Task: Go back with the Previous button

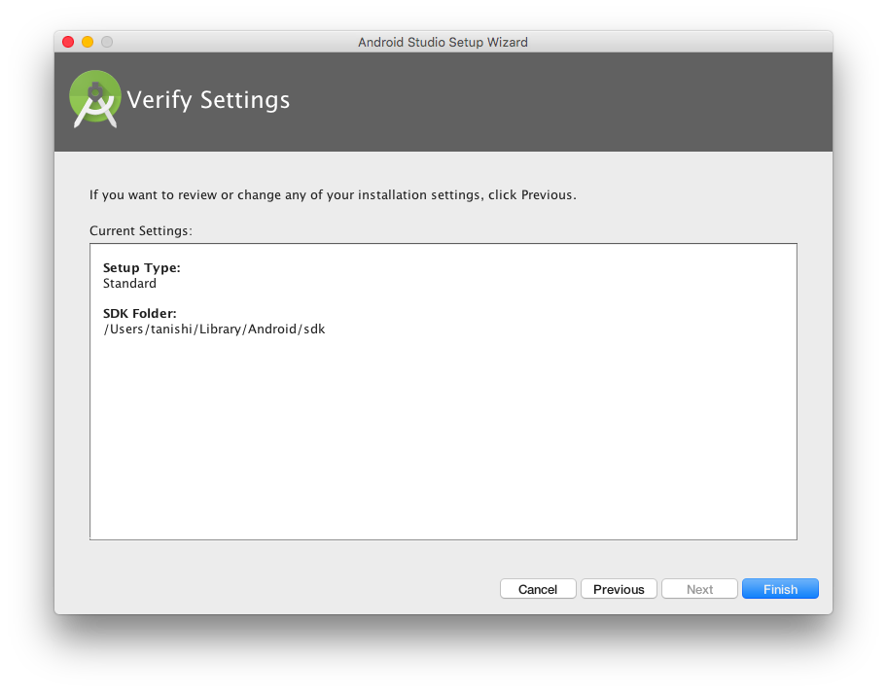Action: tap(619, 589)
